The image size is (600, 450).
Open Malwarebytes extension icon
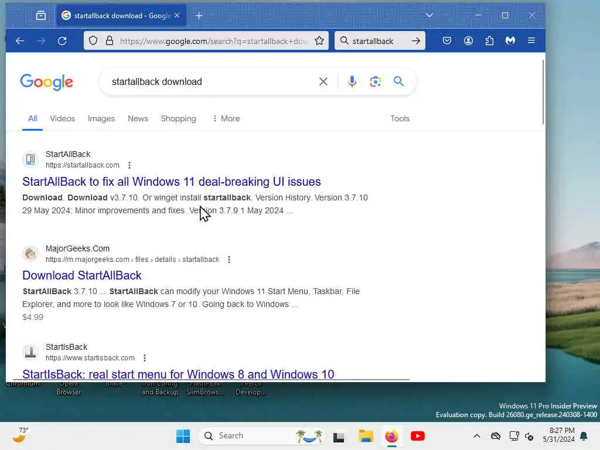pos(510,40)
